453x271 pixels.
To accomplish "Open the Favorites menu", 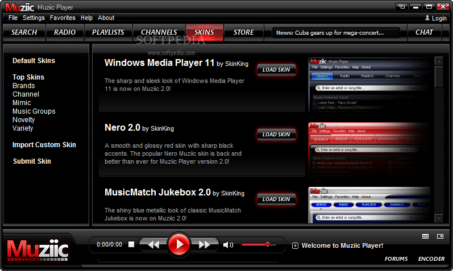I will 63,18.
